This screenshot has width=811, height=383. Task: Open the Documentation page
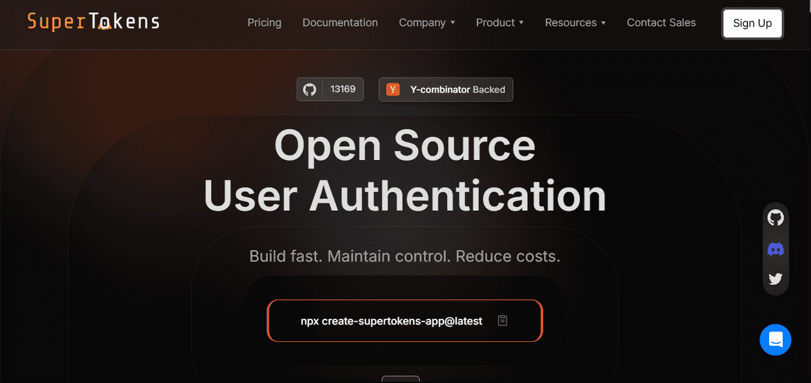(x=340, y=22)
